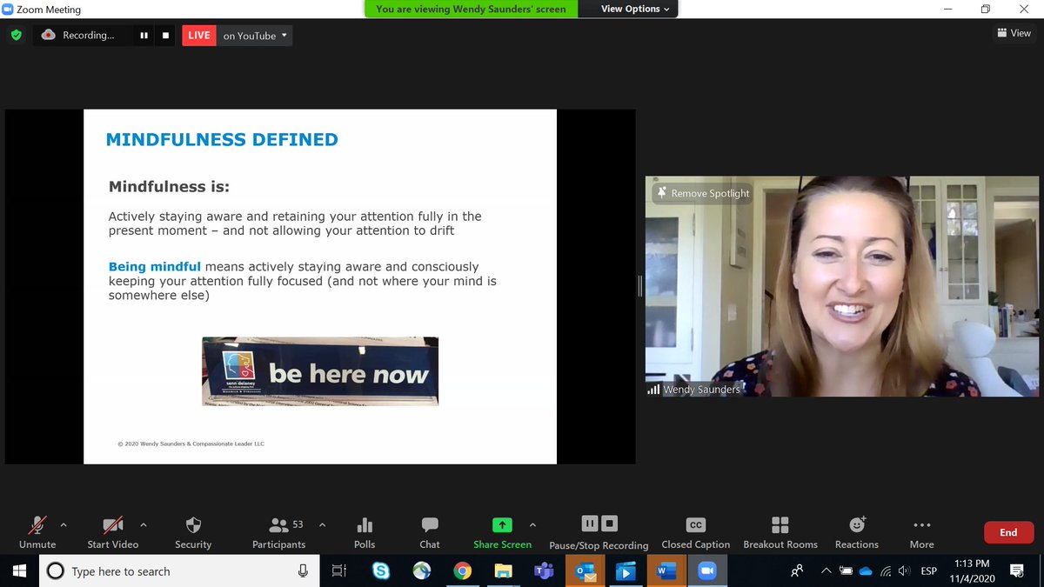
Task: Stop recording from the bottom toolbar
Action: coord(610,524)
